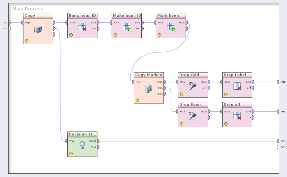The width and height of the screenshot is (287, 177).
Task: Click yellow status indicator on Drop Odd
Action: pyautogui.click(x=182, y=94)
